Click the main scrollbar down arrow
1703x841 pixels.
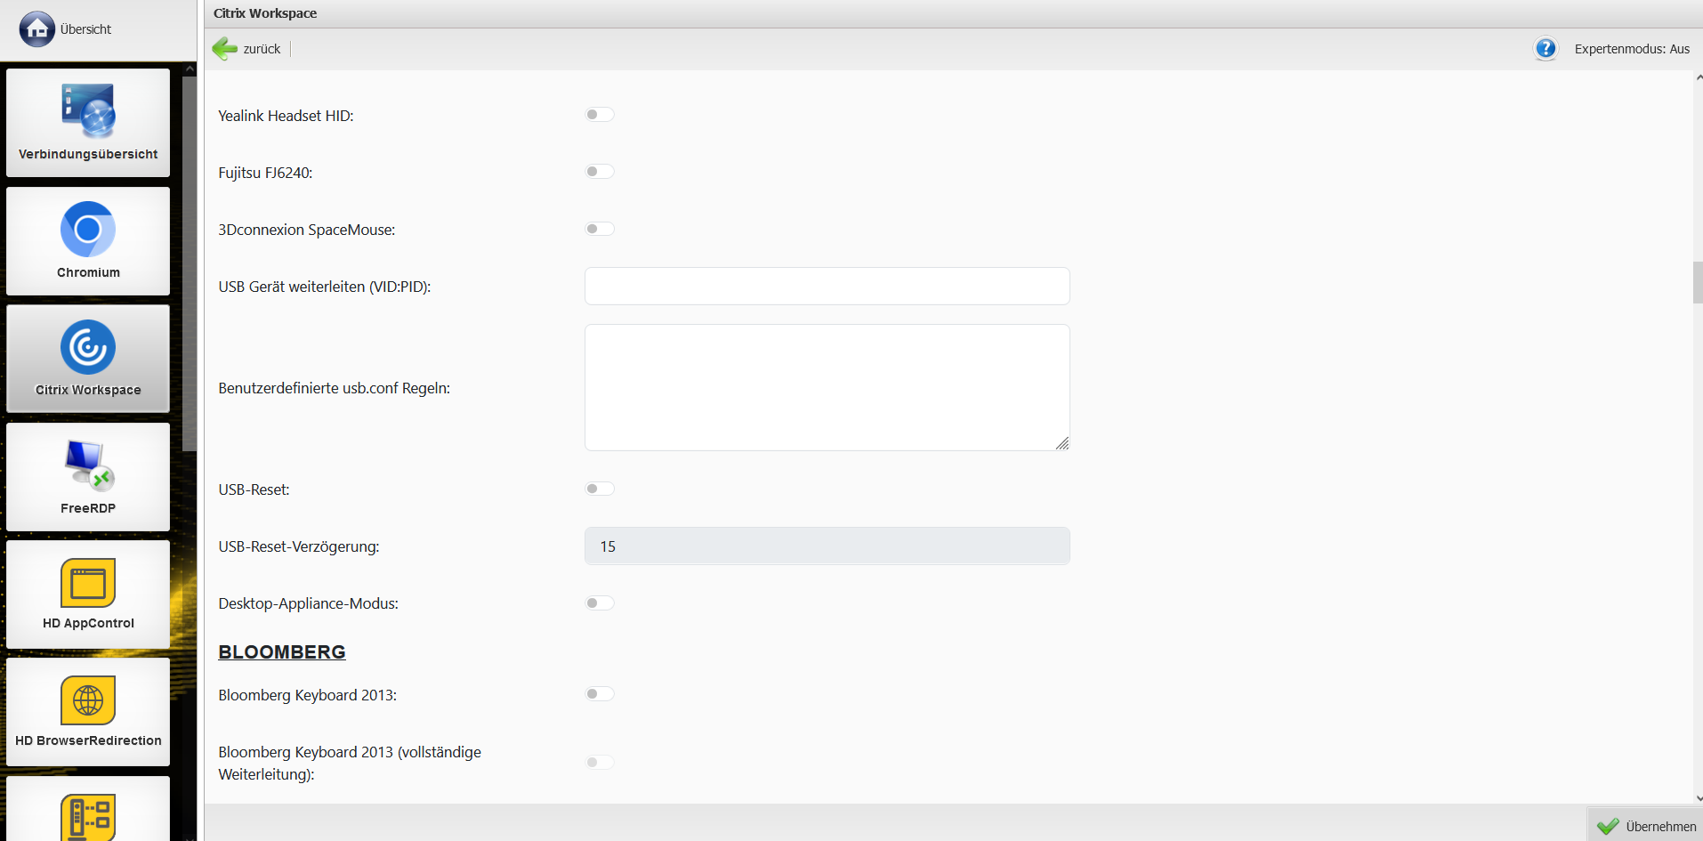pyautogui.click(x=1699, y=798)
